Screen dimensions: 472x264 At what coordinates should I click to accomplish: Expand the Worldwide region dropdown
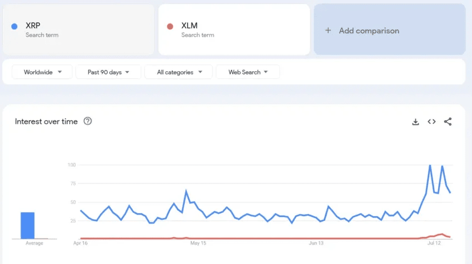42,72
